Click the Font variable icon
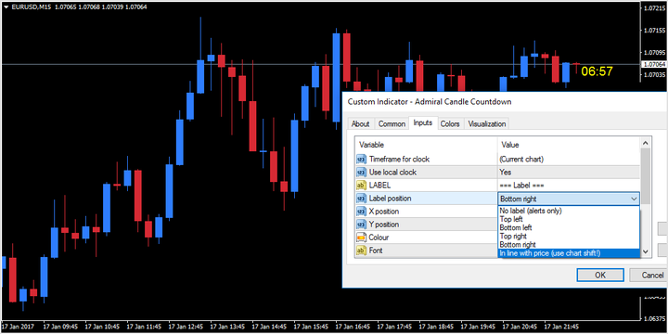 pyautogui.click(x=361, y=250)
